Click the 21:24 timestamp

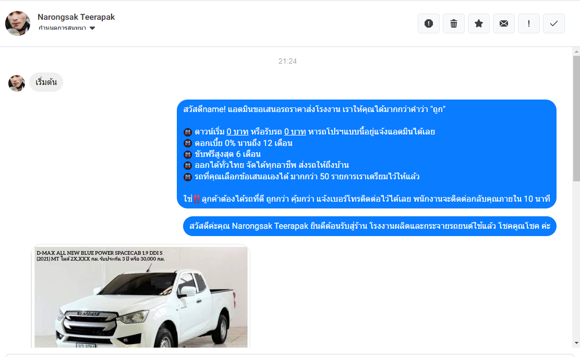[287, 61]
